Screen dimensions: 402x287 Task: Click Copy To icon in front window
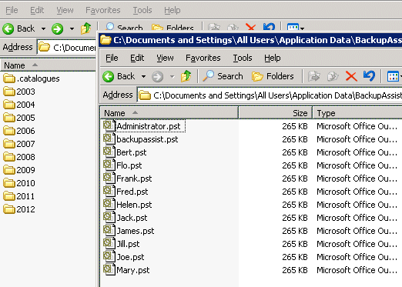tap(333, 76)
